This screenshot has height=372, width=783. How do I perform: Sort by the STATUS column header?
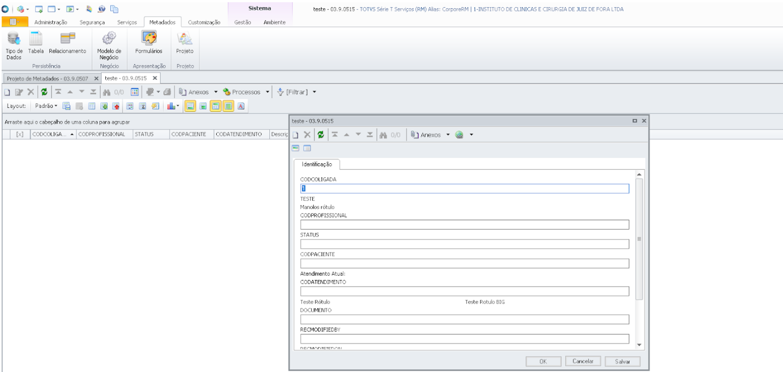(x=150, y=134)
